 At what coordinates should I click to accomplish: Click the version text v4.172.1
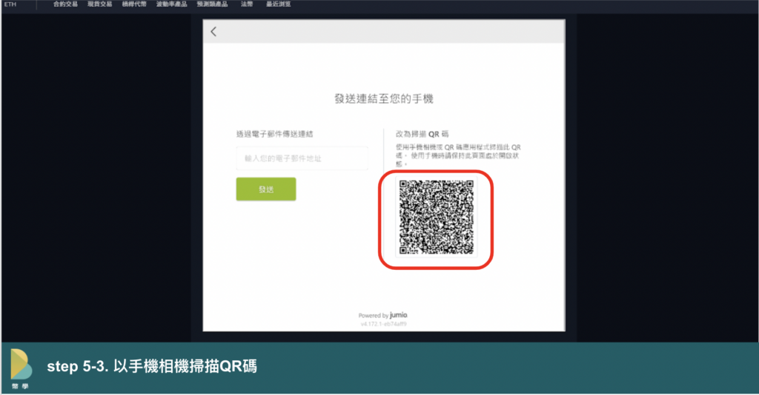384,324
